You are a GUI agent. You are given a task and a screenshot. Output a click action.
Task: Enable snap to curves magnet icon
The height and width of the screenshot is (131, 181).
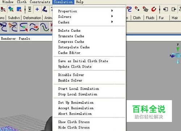(129, 9)
